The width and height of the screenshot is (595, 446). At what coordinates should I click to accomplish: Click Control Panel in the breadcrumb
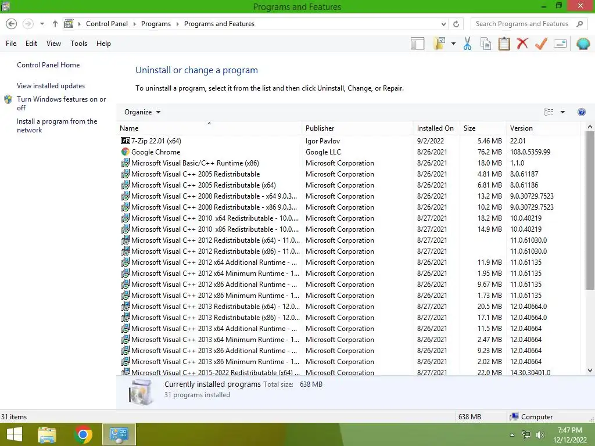click(x=107, y=24)
